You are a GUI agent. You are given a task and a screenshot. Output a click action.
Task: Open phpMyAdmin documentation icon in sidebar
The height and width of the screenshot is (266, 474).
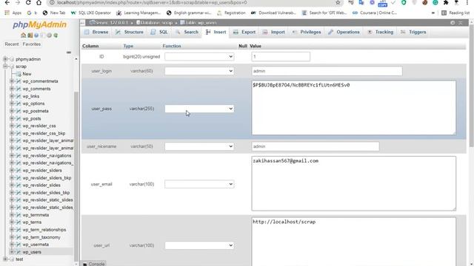point(36,35)
